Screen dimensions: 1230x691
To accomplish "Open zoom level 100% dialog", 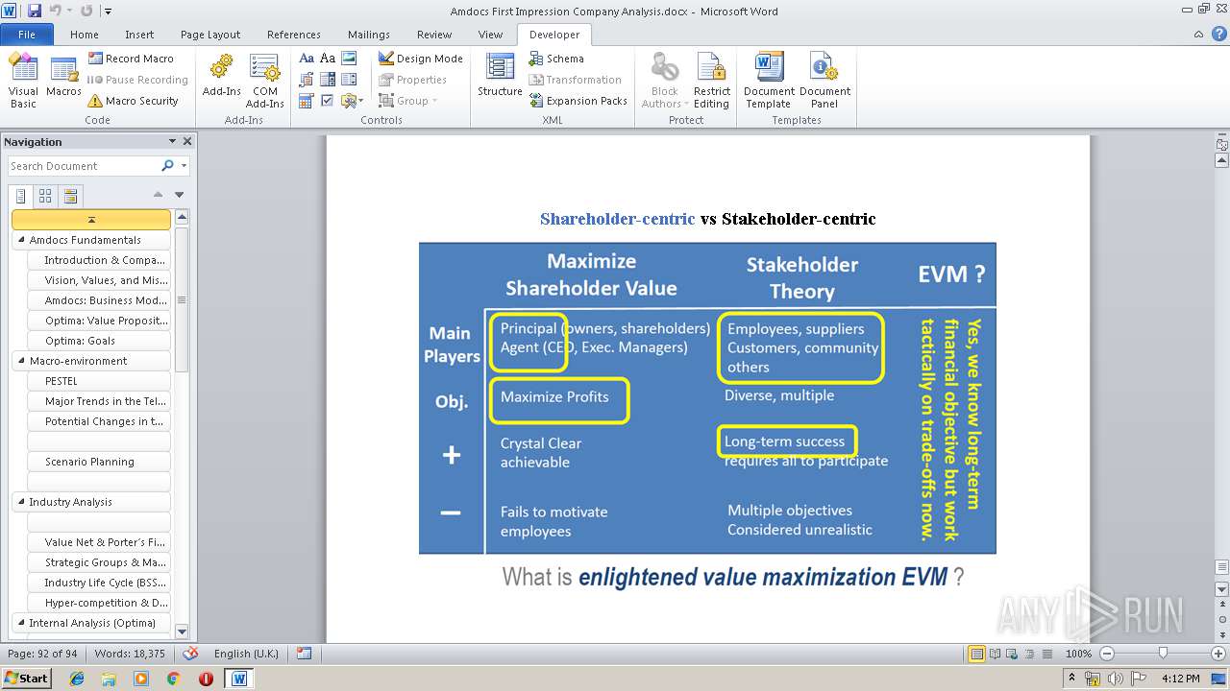I will point(1078,653).
